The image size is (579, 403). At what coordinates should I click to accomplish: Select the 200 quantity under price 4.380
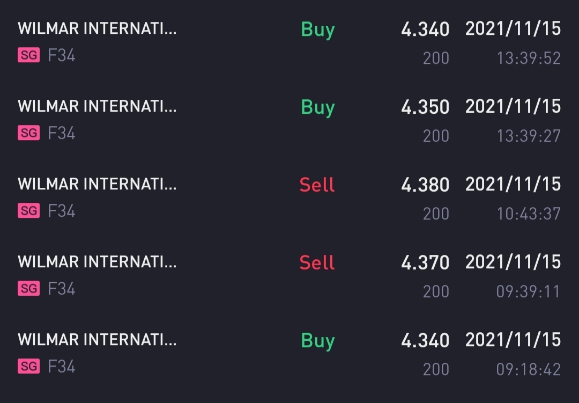(x=436, y=214)
